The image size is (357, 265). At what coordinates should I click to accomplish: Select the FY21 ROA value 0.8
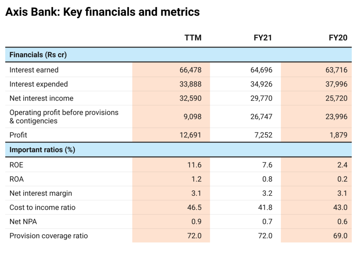tap(267, 179)
